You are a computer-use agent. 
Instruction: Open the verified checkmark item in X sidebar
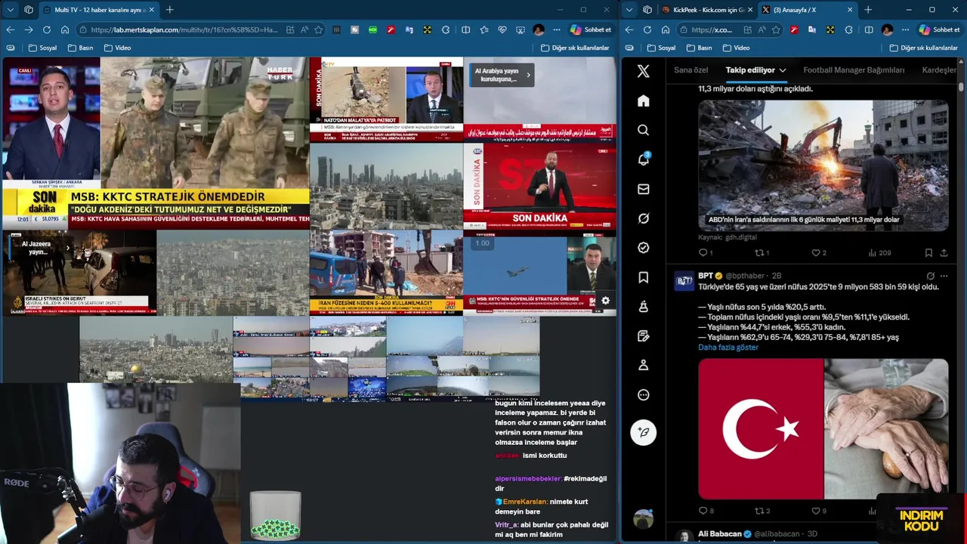[643, 248]
